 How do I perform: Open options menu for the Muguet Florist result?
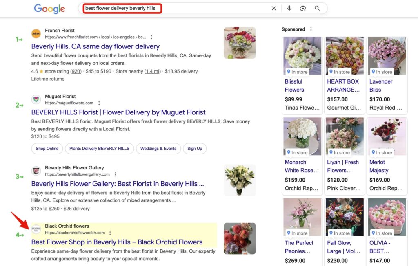point(99,103)
